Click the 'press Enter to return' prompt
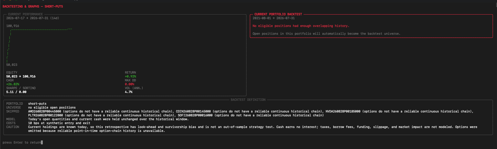Image resolution: width=497 pixels, height=149 pixels. (x=22, y=143)
